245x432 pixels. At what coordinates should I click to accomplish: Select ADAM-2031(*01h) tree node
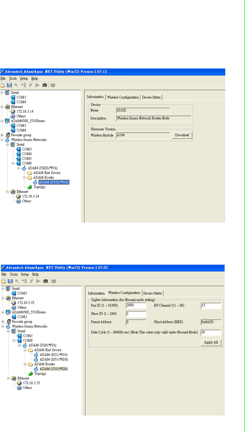pyautogui.click(x=54, y=355)
